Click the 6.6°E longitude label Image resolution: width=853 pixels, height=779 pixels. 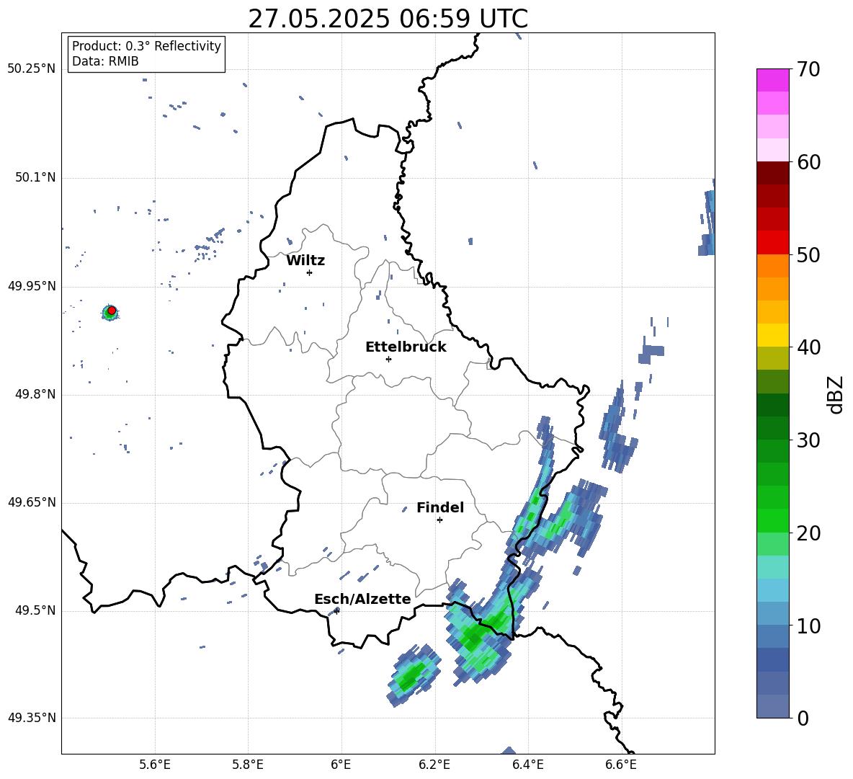coord(621,765)
